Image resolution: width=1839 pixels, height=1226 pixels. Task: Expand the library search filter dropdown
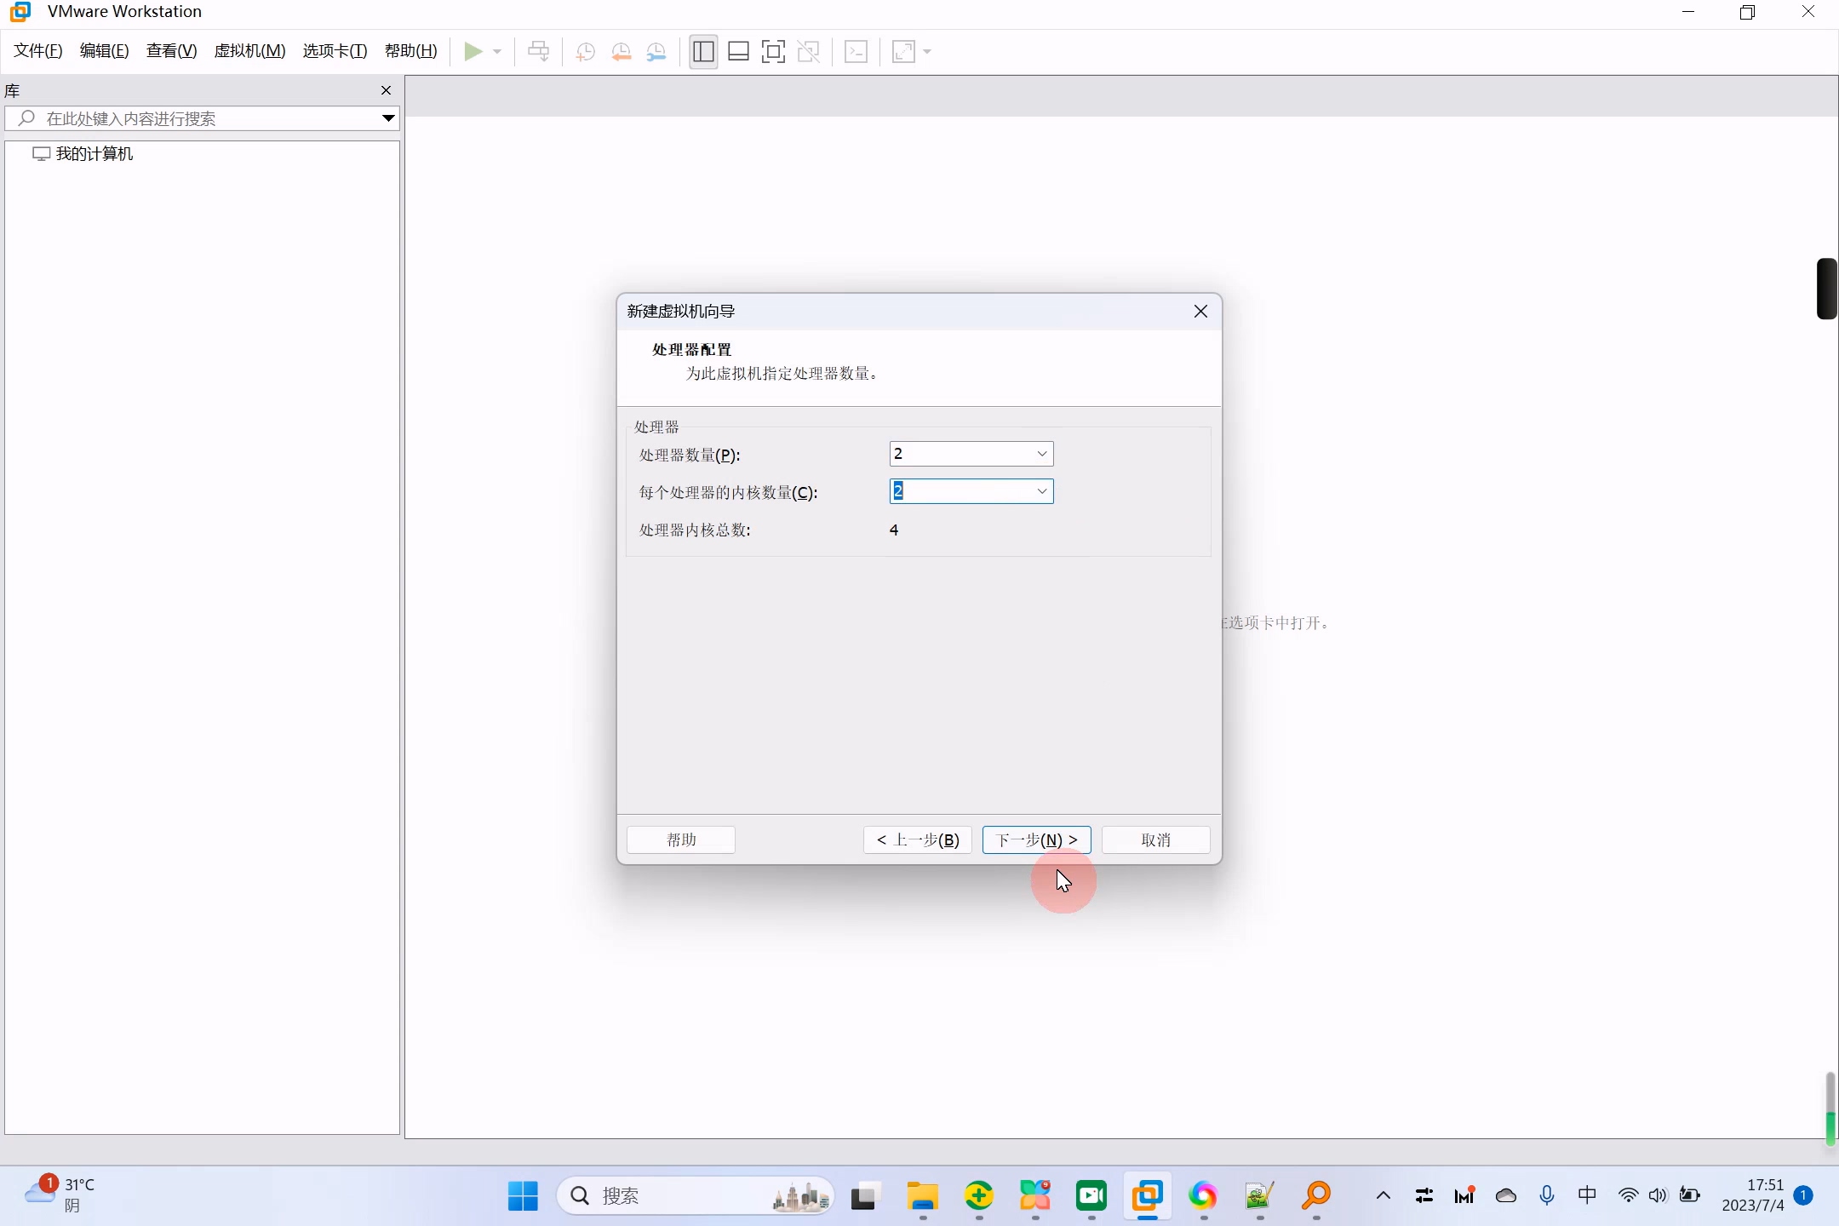click(388, 118)
